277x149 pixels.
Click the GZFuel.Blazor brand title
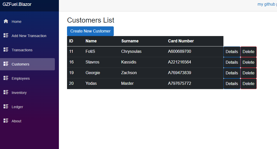pyautogui.click(x=17, y=4)
